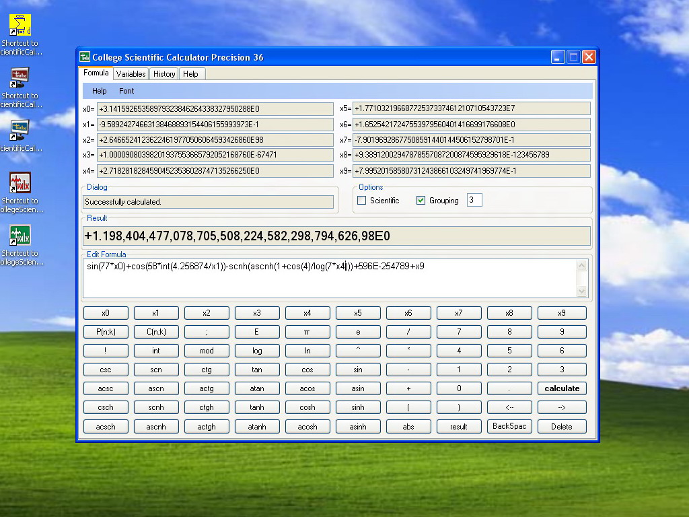Open the second desktop shortcut with monitor icon
689x517 pixels.
(20, 78)
